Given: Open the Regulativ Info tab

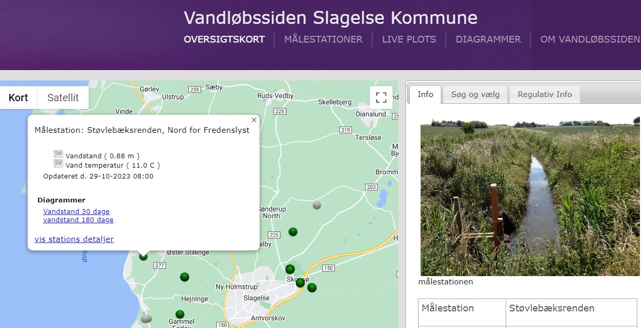Looking at the screenshot, I should [544, 94].
